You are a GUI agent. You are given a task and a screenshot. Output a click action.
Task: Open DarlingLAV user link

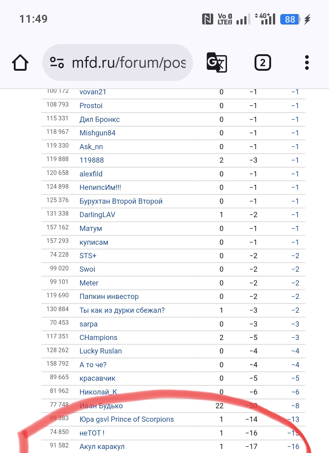coord(97,215)
